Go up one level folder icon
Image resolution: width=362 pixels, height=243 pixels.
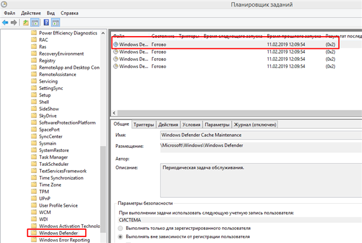[x=25, y=23]
